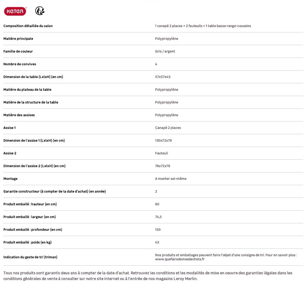Click the 'Composition détaillée du salon' label
This screenshot has width=306, height=285.
click(28, 26)
